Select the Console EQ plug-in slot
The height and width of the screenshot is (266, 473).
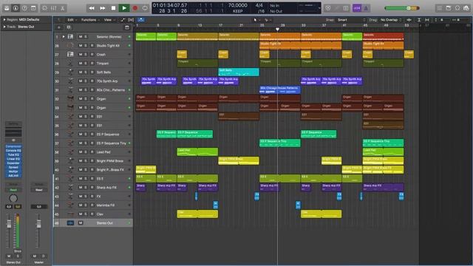point(13,151)
